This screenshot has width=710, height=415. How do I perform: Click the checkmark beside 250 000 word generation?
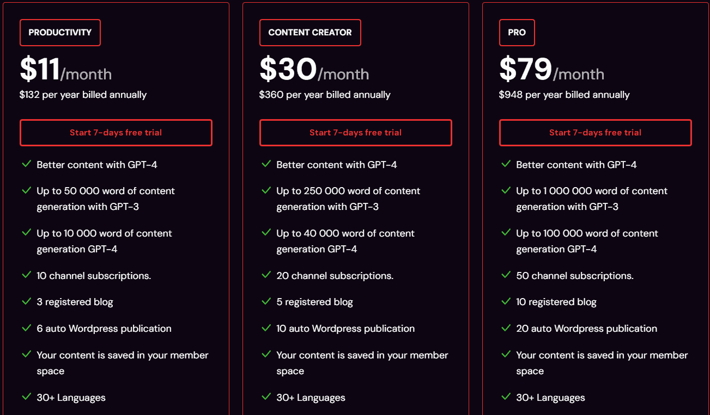pyautogui.click(x=266, y=191)
